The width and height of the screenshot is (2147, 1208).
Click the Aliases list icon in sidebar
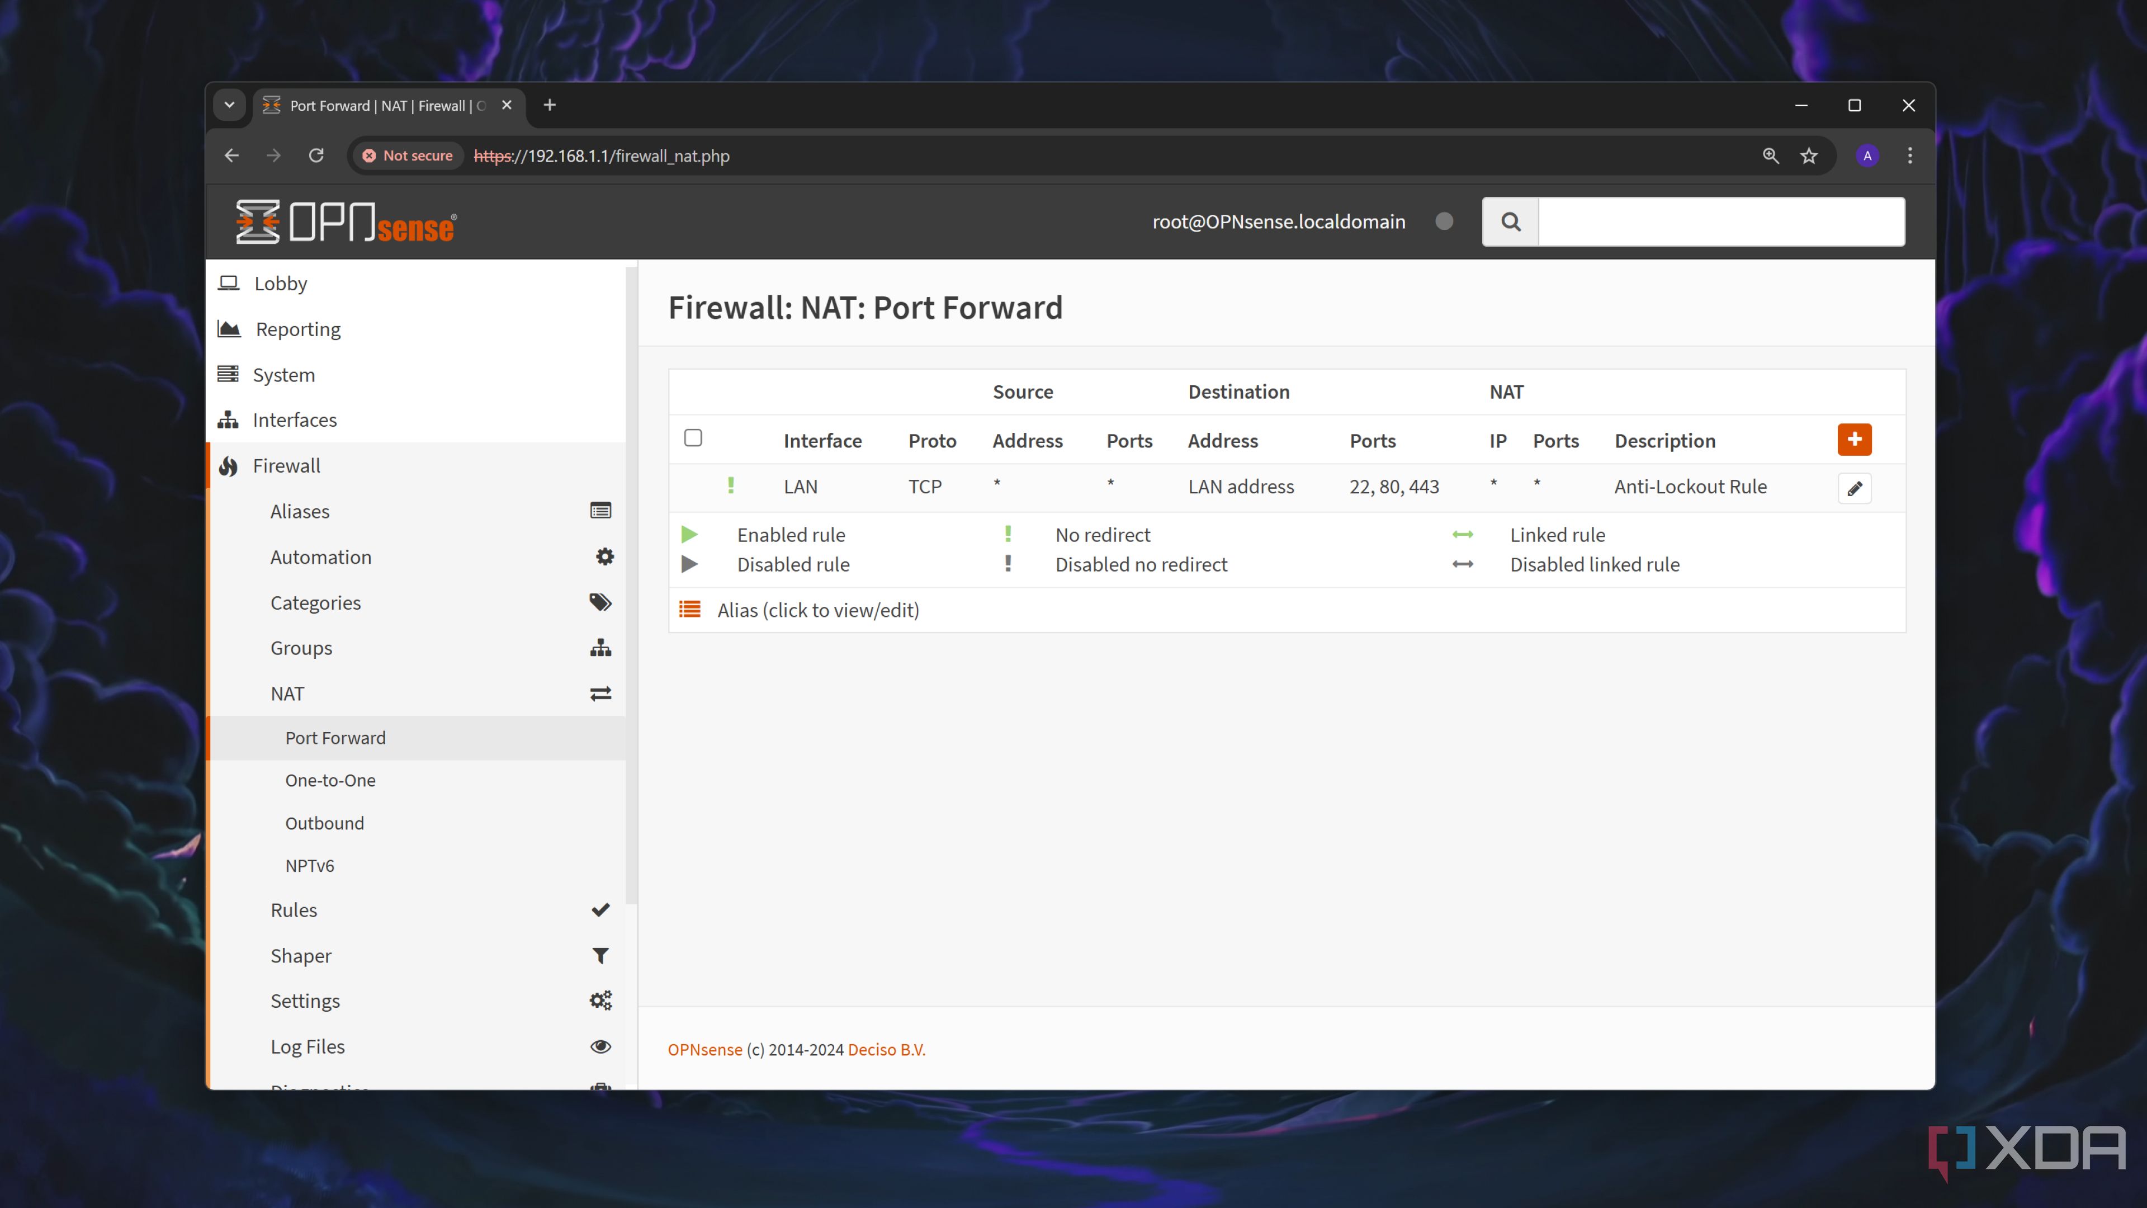pos(600,511)
